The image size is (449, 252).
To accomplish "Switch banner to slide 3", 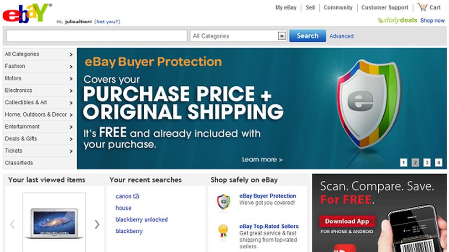I will 427,163.
